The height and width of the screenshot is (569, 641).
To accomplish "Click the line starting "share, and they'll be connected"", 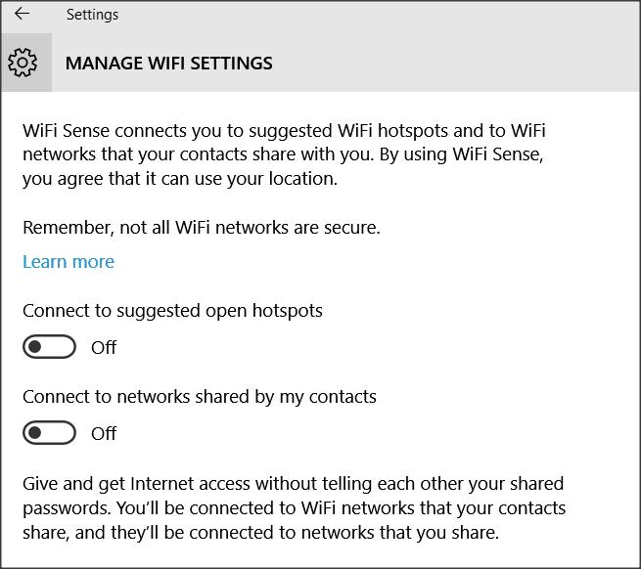I will (x=260, y=533).
